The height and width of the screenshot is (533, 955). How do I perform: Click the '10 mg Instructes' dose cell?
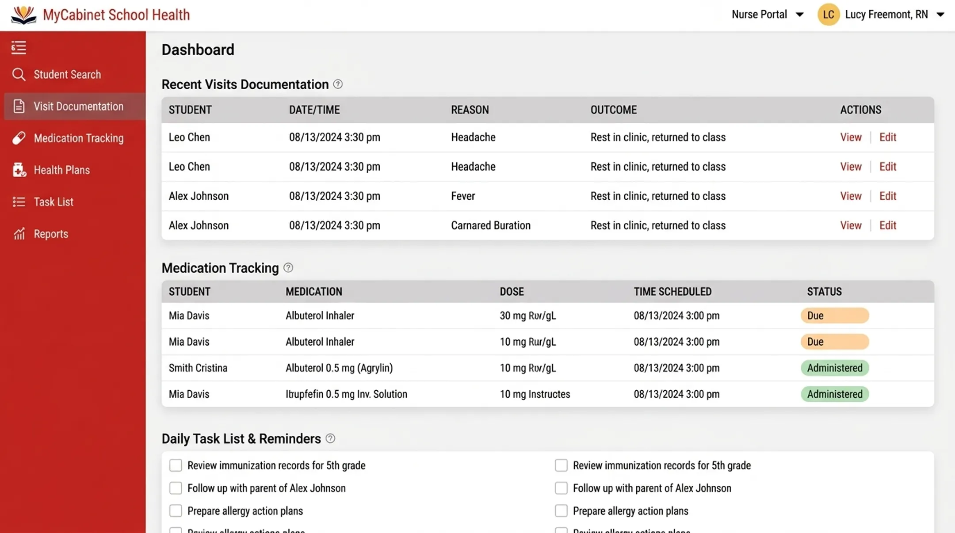535,394
